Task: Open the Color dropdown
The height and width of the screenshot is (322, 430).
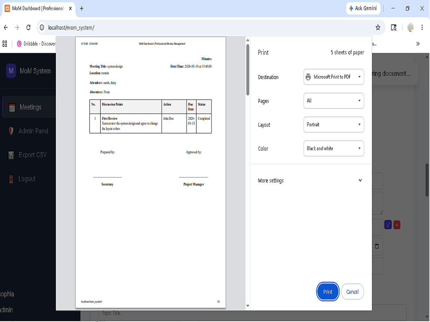Action: click(334, 149)
